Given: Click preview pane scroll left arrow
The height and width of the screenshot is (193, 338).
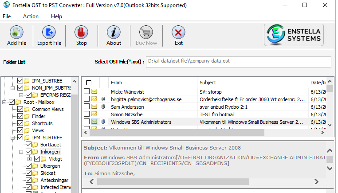Looking at the screenshot, I should coord(92,182).
